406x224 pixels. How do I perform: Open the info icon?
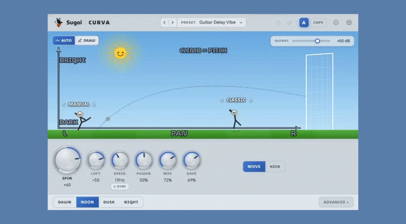336,23
